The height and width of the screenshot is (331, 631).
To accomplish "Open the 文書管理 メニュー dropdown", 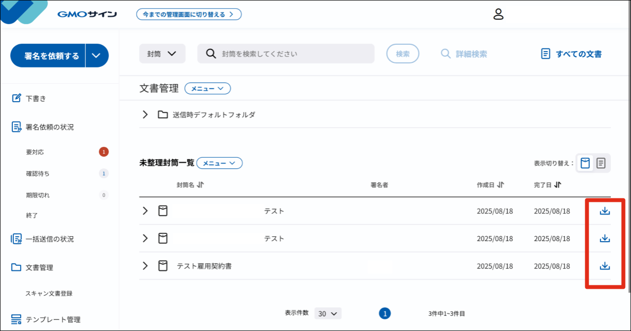I will 207,88.
